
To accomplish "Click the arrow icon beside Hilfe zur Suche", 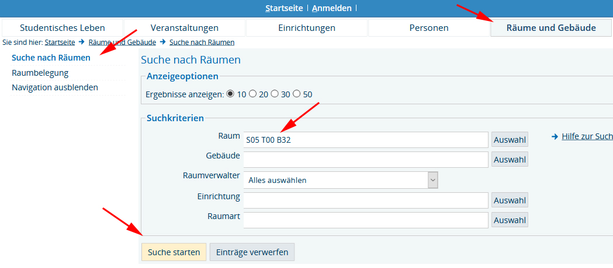I will (x=555, y=136).
